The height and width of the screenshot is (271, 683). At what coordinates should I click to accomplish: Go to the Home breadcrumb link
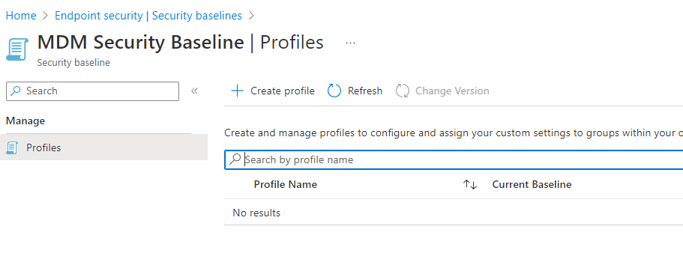tap(21, 16)
